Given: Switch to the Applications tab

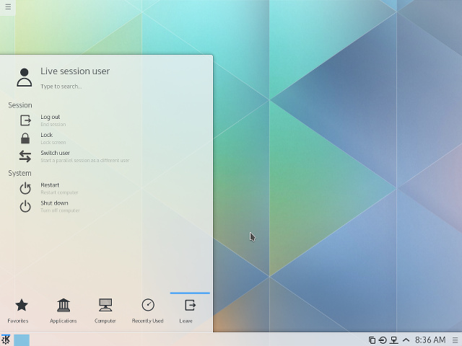Looking at the screenshot, I should click(x=64, y=310).
